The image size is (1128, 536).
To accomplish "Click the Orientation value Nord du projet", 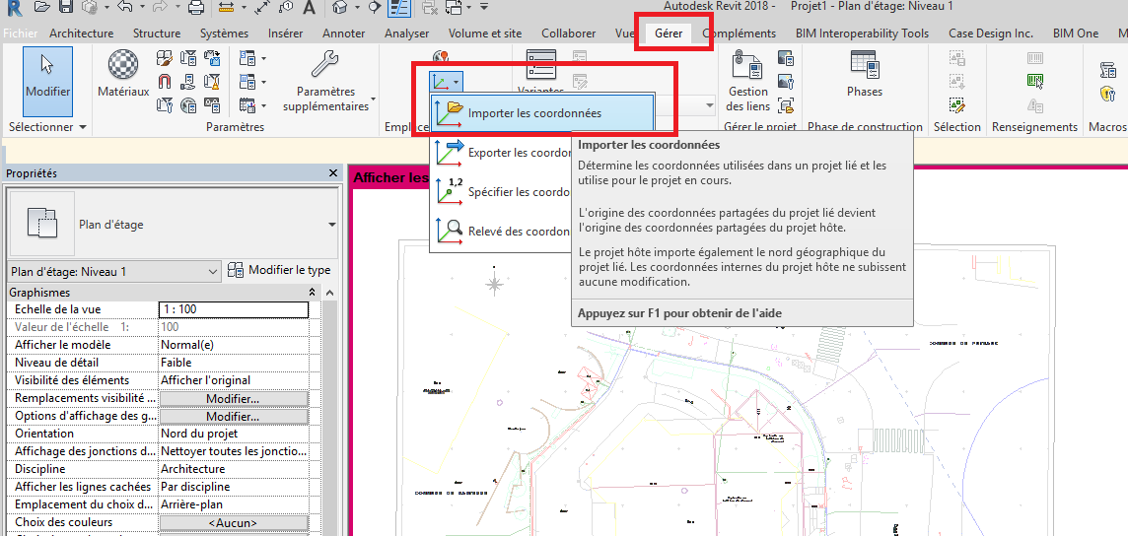I will click(x=233, y=434).
